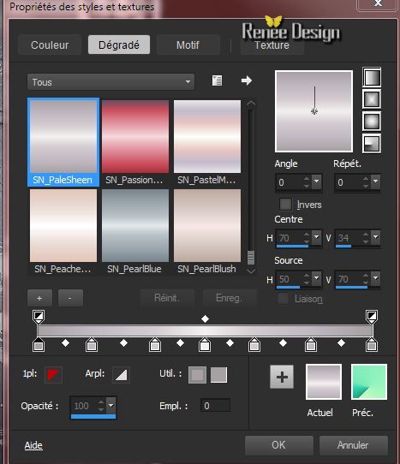Switch to the Couleur tab
Viewport: 400px width, 464px height.
50,45
